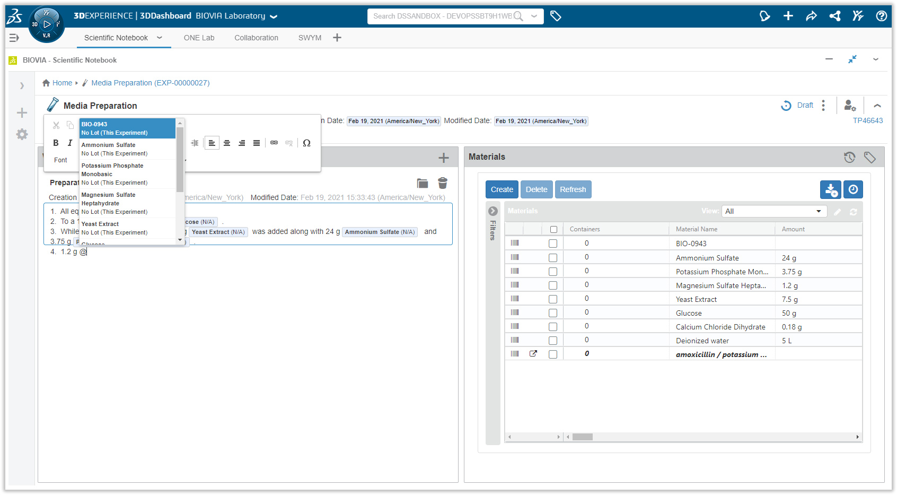Image resolution: width=897 pixels, height=495 pixels.
Task: Click the plus add icon in top bar
Action: click(x=788, y=16)
